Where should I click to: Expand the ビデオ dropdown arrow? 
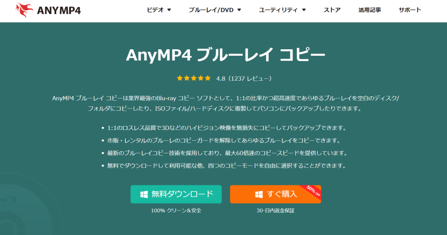point(169,10)
